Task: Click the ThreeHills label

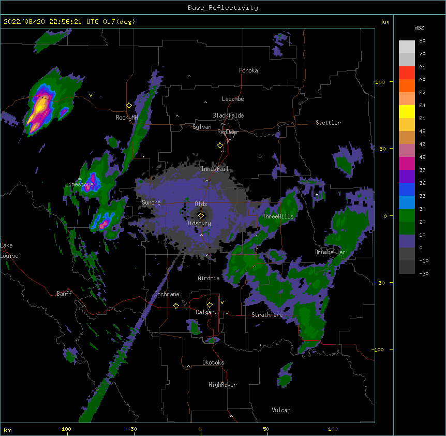Action: (278, 216)
